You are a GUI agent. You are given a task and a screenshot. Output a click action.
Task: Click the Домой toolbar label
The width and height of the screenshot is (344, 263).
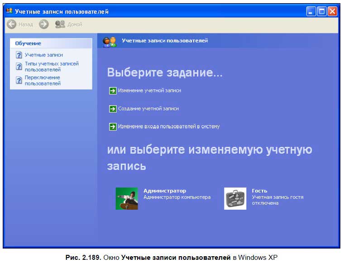point(75,24)
